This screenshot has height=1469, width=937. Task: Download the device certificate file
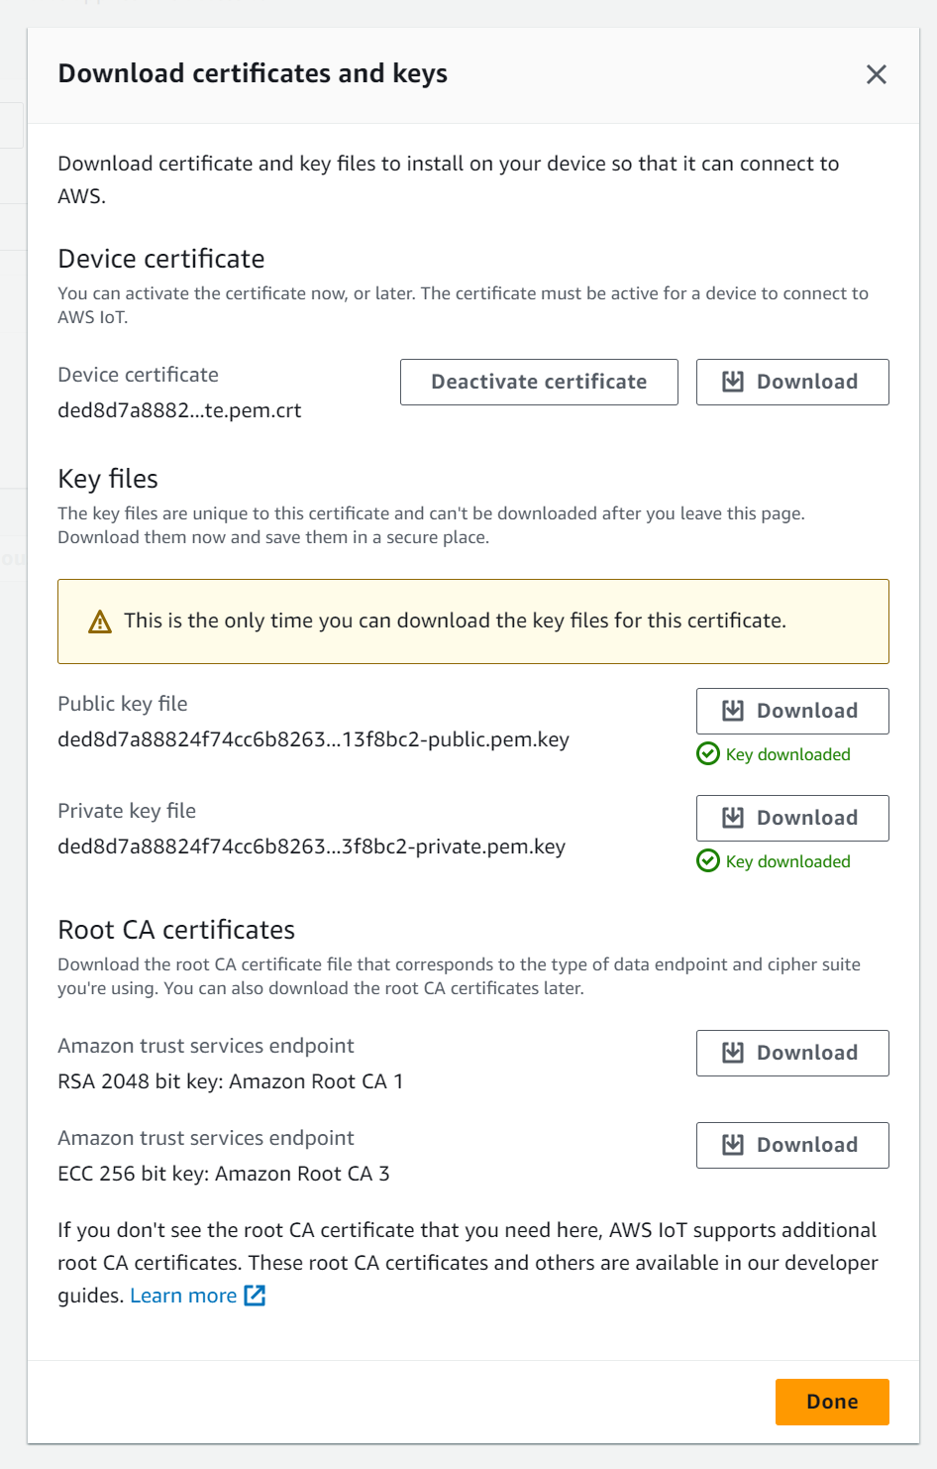[792, 382]
